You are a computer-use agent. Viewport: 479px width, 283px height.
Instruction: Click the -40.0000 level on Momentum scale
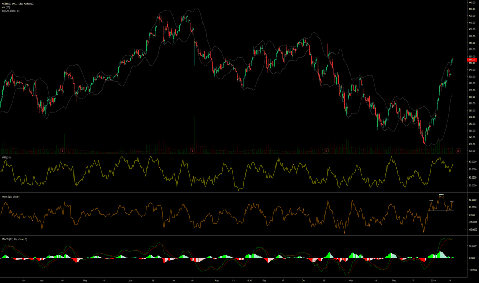pyautogui.click(x=472, y=229)
